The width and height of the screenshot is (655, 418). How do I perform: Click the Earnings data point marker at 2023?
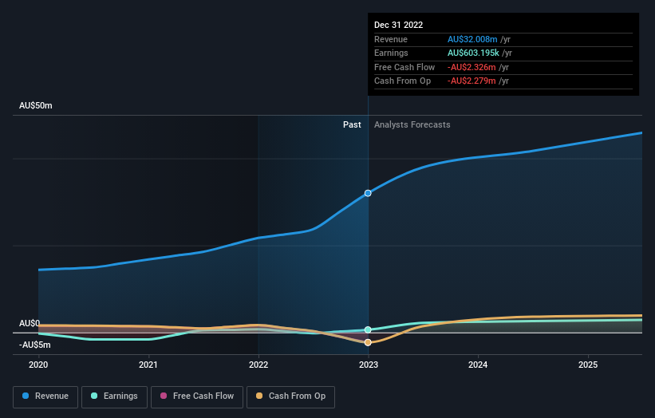point(368,330)
